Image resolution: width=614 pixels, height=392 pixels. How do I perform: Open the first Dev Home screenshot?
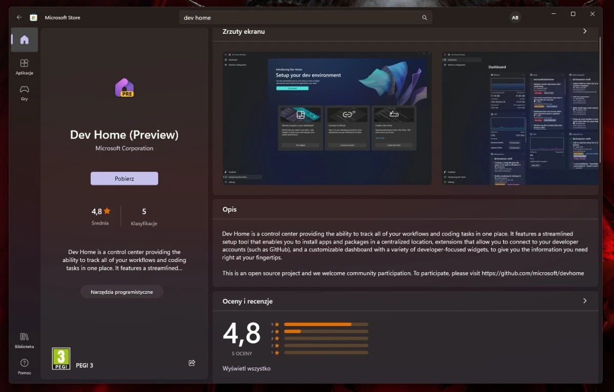pyautogui.click(x=326, y=117)
